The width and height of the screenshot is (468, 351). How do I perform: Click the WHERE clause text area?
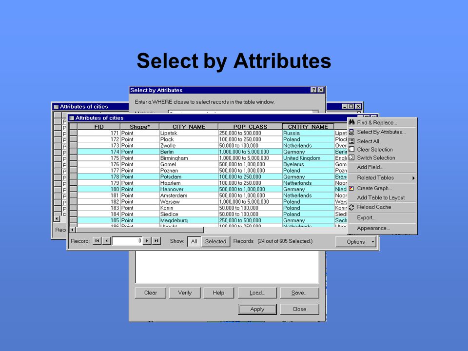click(227, 267)
